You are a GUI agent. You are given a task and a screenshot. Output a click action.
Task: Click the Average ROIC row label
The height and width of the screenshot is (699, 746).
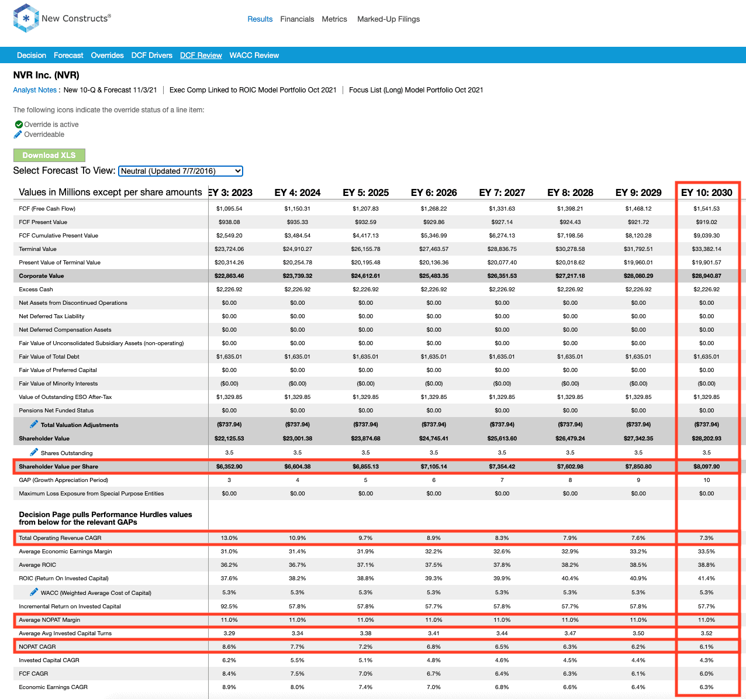(37, 565)
